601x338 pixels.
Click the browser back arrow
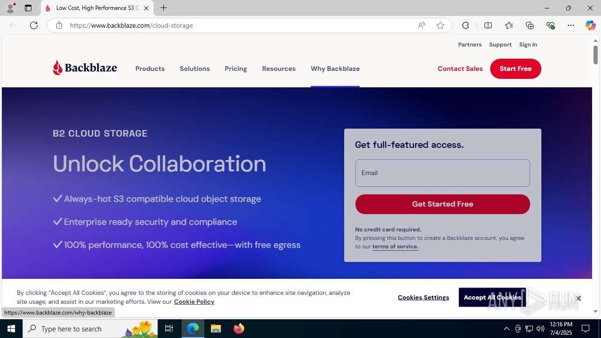point(13,25)
